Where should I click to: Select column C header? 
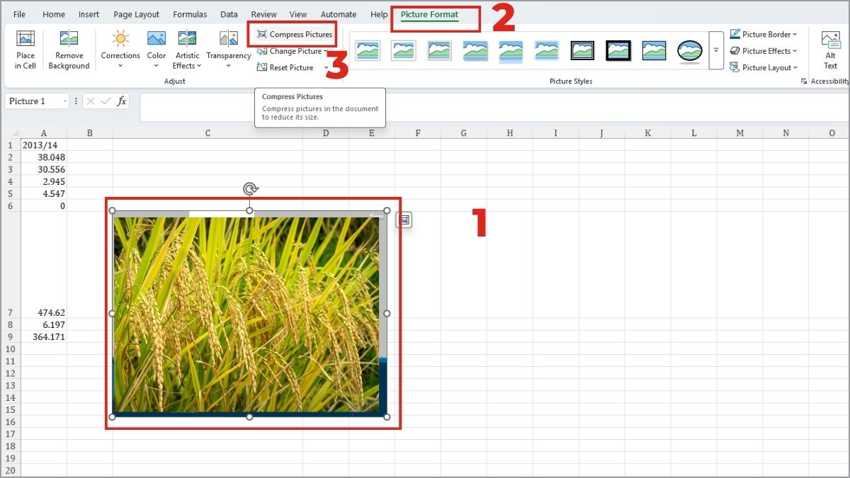pyautogui.click(x=208, y=132)
